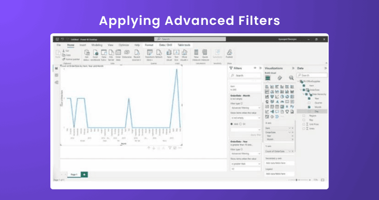Switch to Report view in left sidebar

coord(57,68)
